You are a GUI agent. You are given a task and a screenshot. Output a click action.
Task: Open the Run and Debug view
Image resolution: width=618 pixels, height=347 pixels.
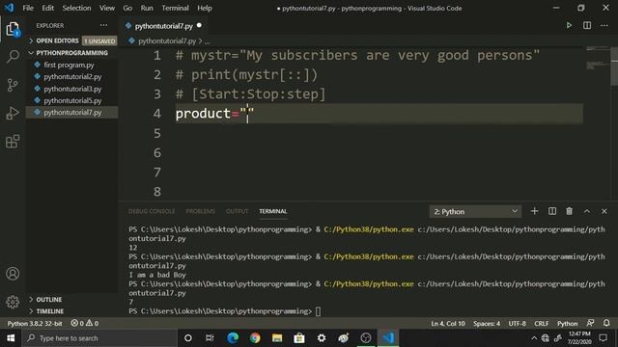(13, 114)
